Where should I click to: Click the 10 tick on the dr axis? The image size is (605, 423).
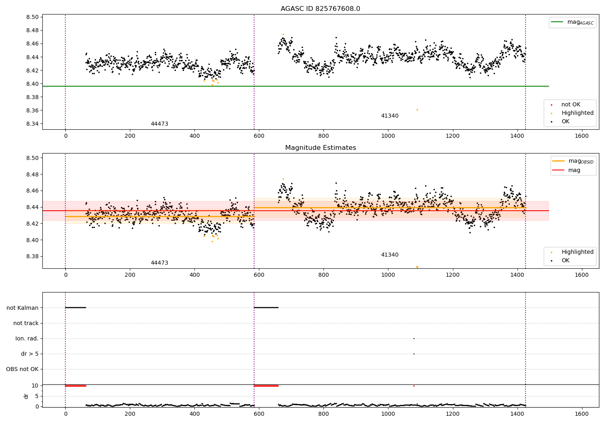click(35, 386)
